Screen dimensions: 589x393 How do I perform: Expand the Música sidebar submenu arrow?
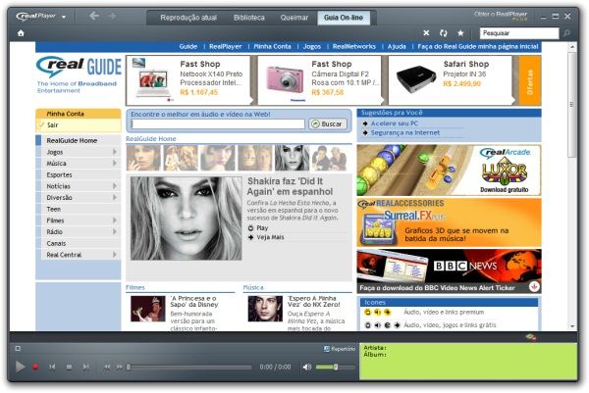115,163
